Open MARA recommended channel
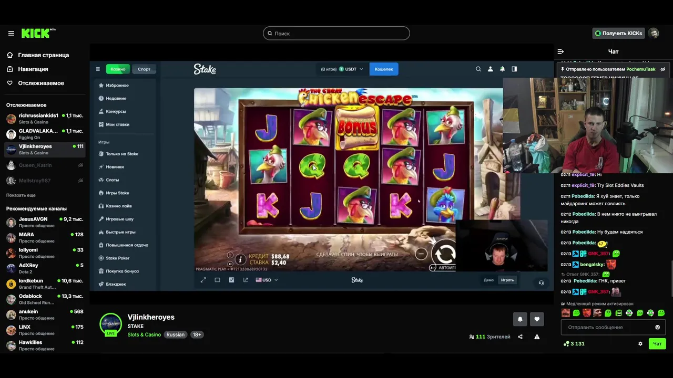 pyautogui.click(x=45, y=237)
